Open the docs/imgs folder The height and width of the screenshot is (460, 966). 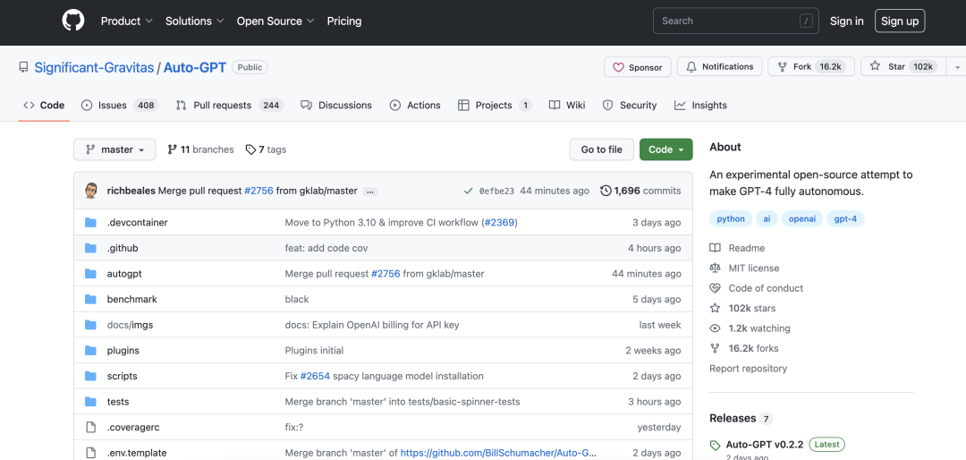point(130,325)
